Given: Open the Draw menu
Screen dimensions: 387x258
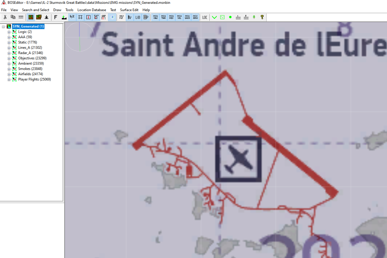Looking at the screenshot, I should tap(57, 10).
